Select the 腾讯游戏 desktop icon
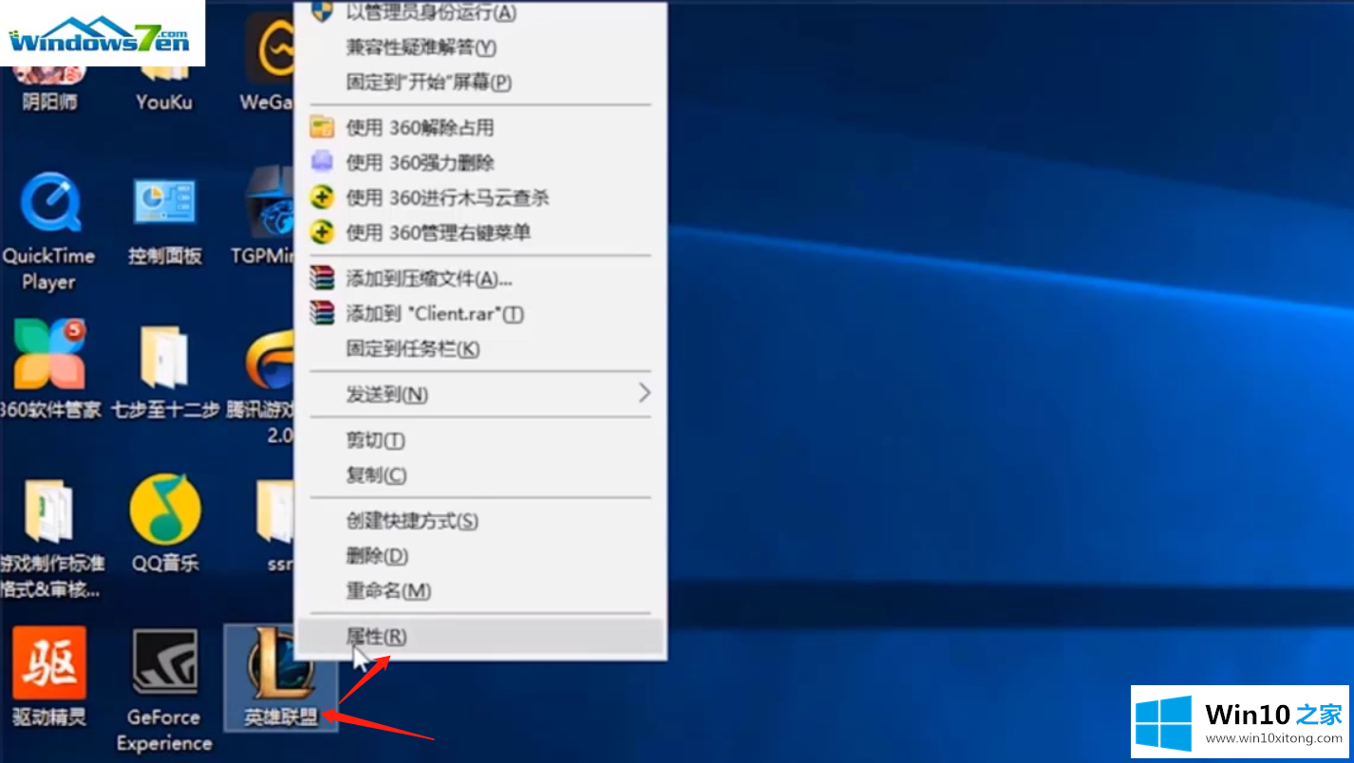 (x=262, y=384)
